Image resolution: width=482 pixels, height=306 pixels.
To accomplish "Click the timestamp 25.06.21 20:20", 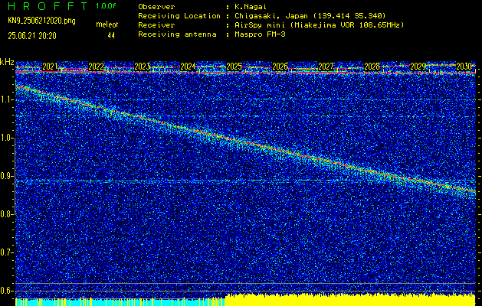I will 32,36.
